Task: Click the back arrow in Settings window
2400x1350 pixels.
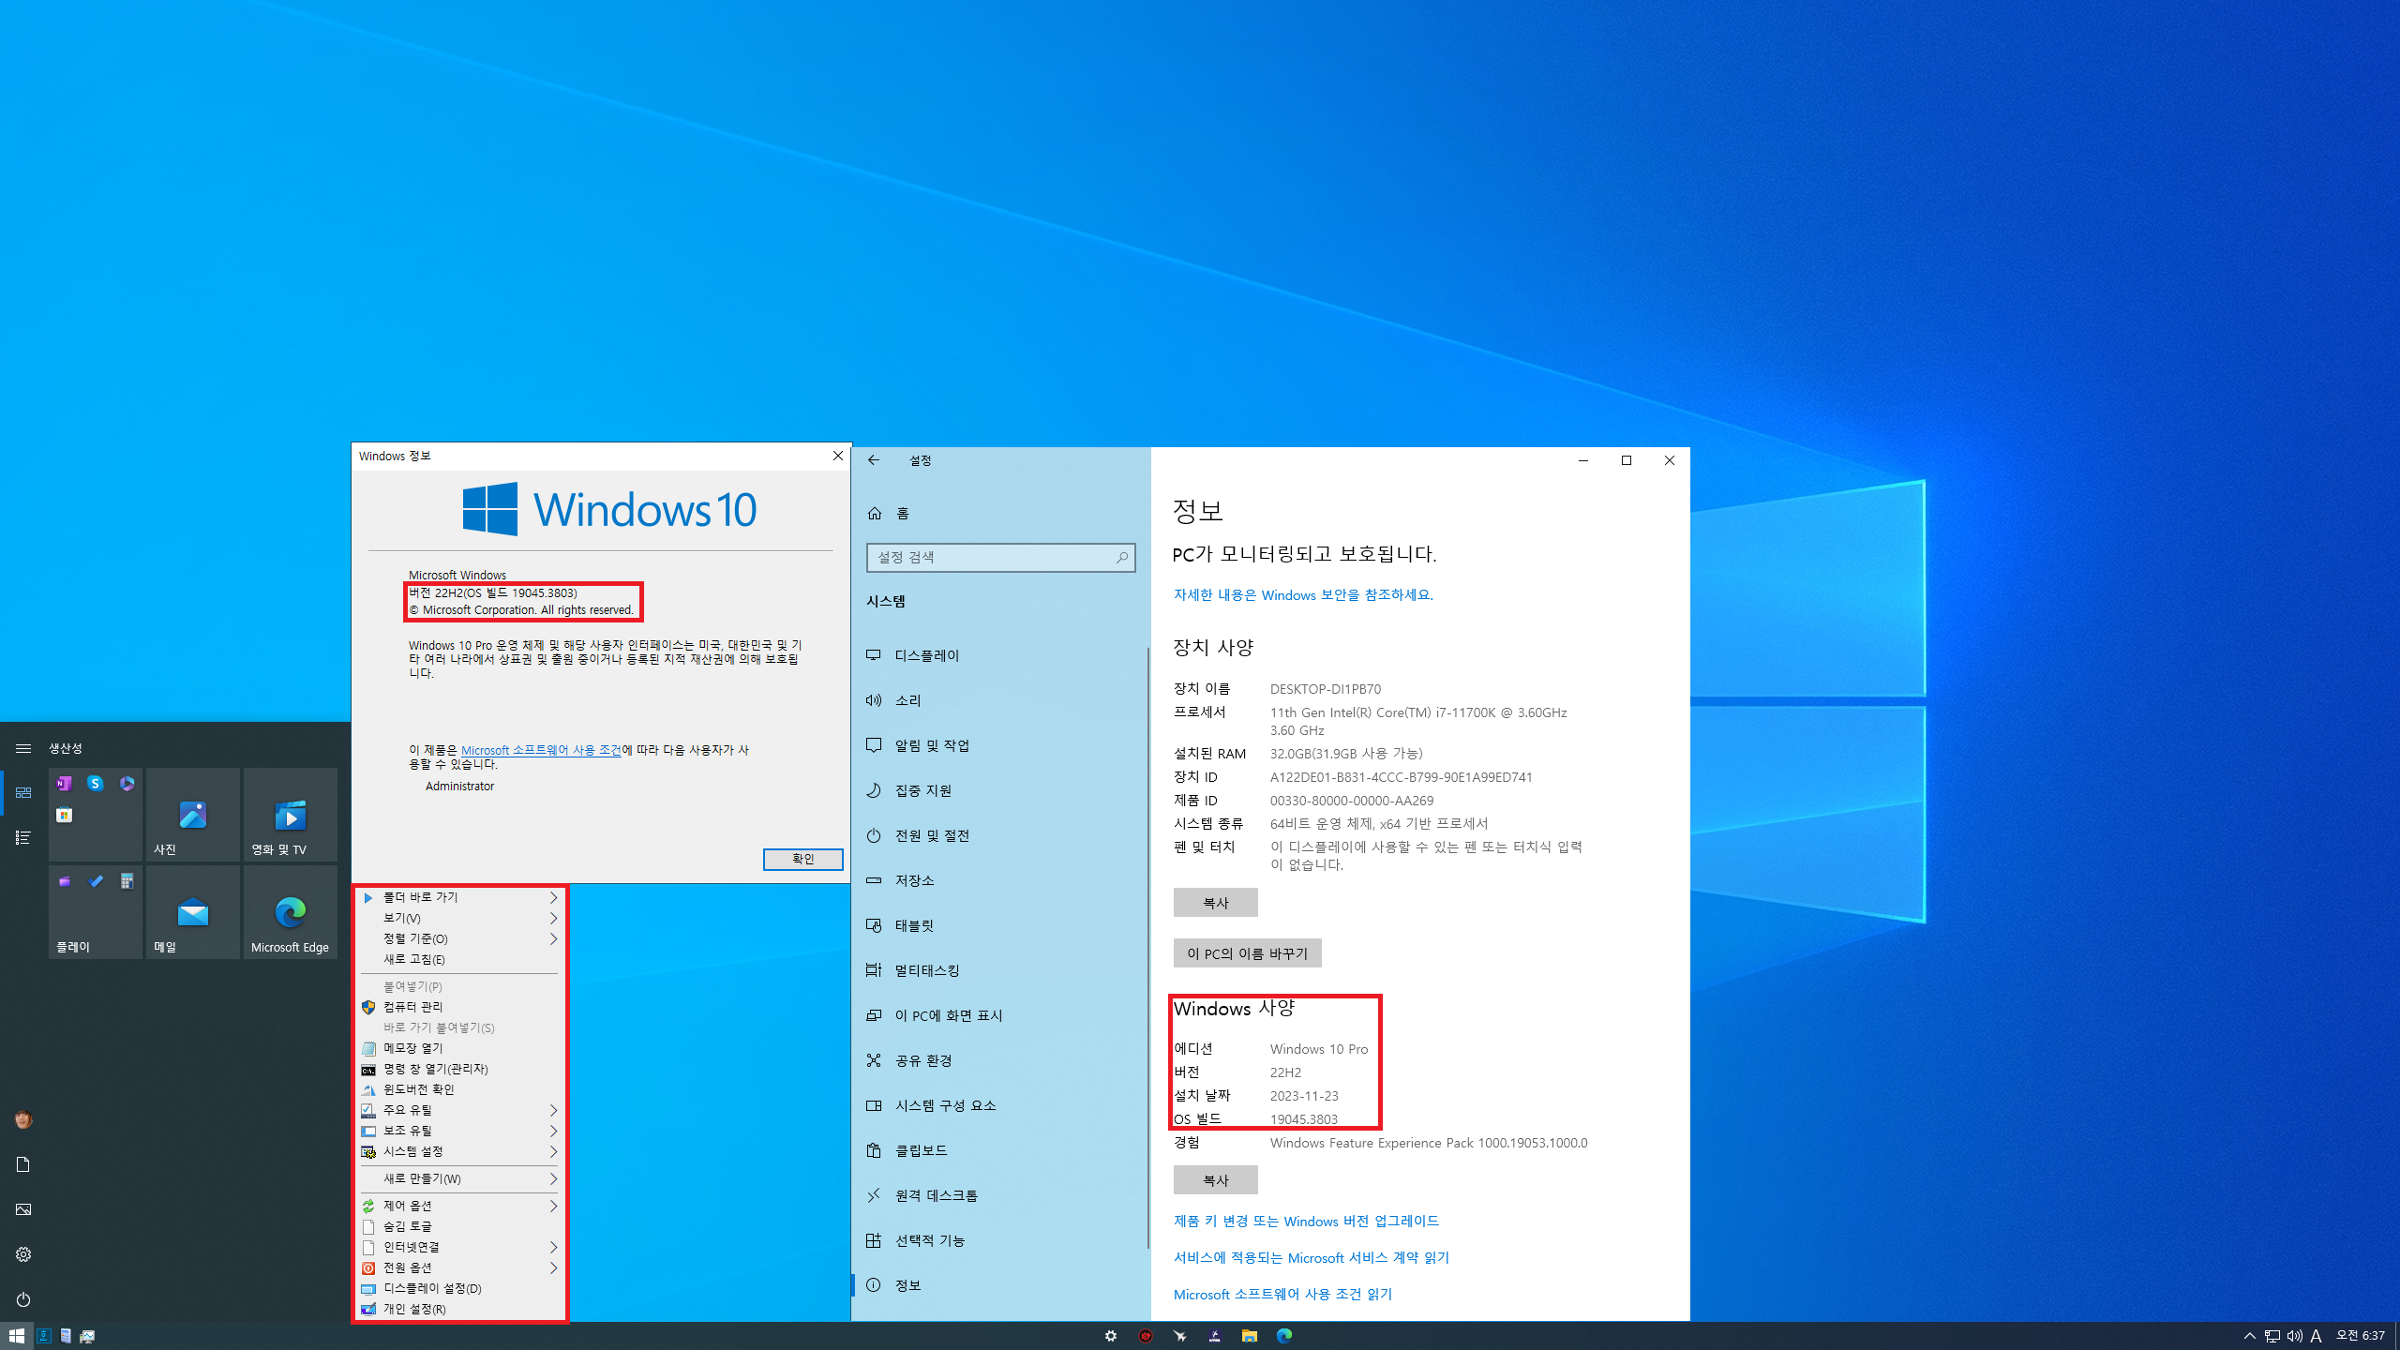Action: [874, 460]
